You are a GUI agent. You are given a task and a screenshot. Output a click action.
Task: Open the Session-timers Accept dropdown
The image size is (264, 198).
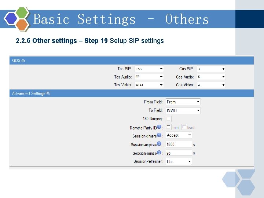pyautogui.click(x=179, y=135)
